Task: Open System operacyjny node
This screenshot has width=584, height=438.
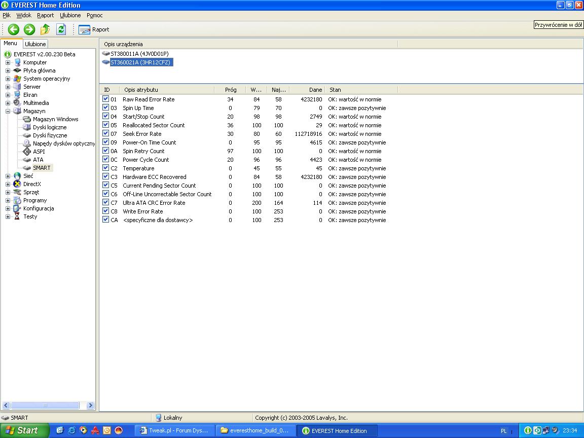Action: point(47,79)
